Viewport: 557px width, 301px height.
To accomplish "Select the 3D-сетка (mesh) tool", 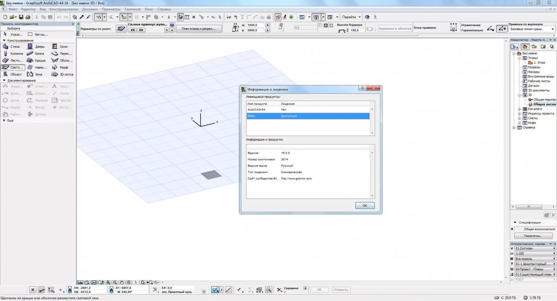I will point(62,75).
